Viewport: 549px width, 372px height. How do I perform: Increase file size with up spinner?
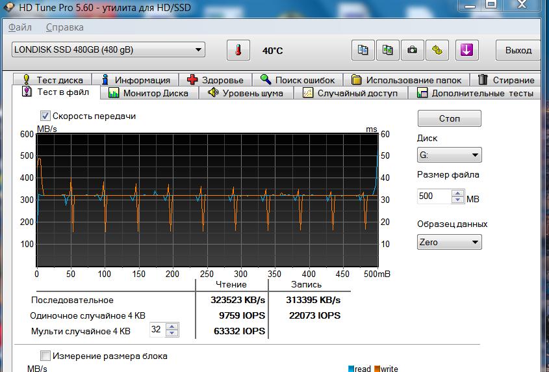(457, 193)
